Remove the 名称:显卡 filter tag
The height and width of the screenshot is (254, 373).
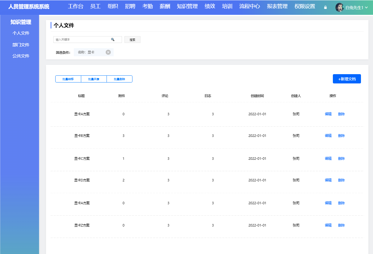click(108, 52)
